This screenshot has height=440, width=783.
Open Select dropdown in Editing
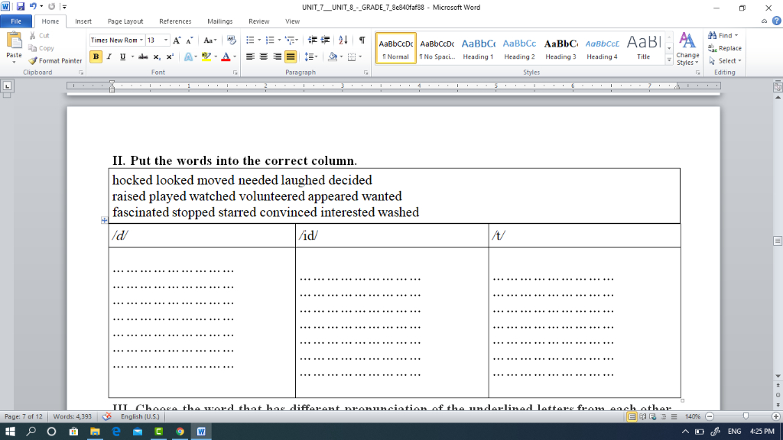[726, 61]
